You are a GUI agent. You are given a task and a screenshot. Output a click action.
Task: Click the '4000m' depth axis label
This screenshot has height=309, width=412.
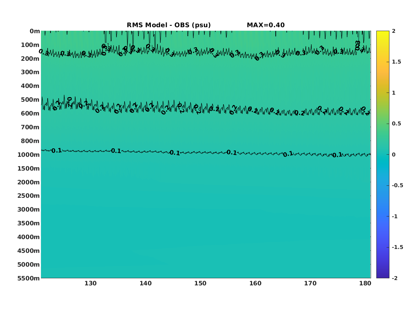pos(28,237)
